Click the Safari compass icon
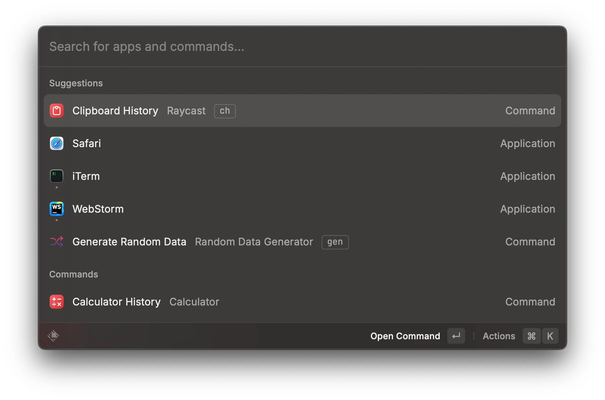605x400 pixels. coord(57,143)
